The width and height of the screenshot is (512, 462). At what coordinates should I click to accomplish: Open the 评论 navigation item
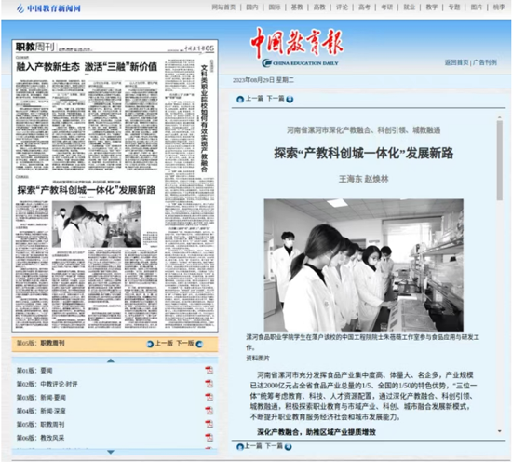342,7
